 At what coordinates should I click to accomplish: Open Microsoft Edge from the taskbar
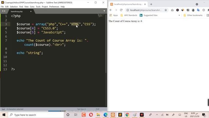pos(105,115)
